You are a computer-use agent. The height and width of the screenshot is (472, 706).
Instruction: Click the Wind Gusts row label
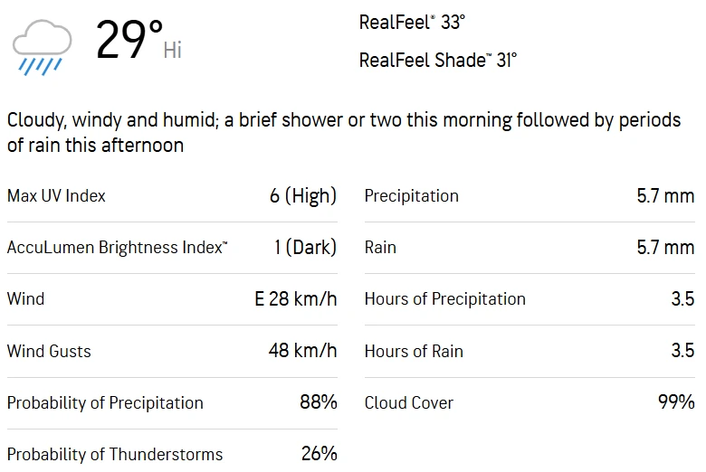49,351
